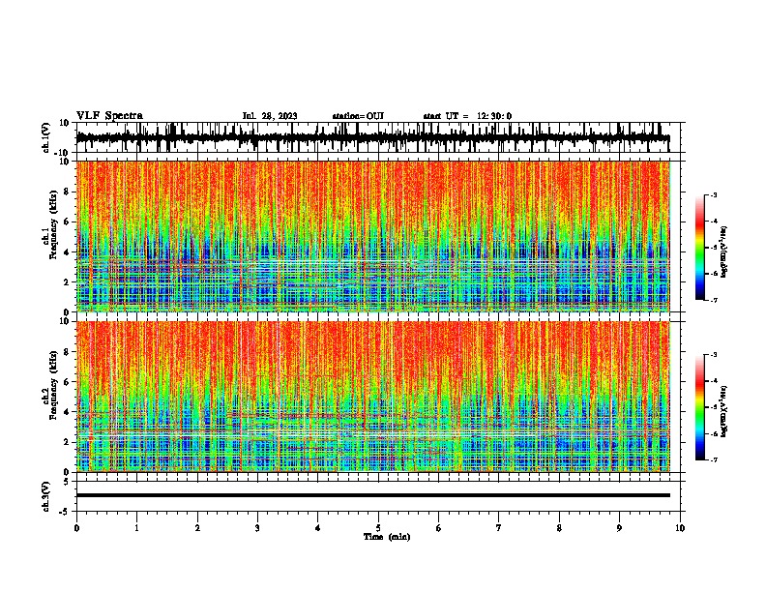The image size is (766, 592).
Task: Click the ch.2 color bar log PSD unit label
Action: click(724, 412)
